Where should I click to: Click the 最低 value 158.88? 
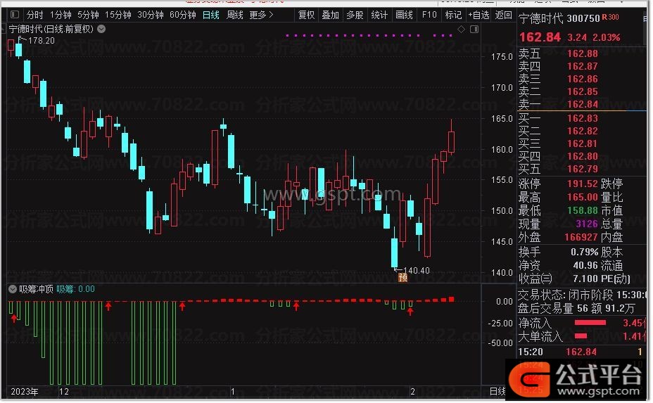(582, 211)
